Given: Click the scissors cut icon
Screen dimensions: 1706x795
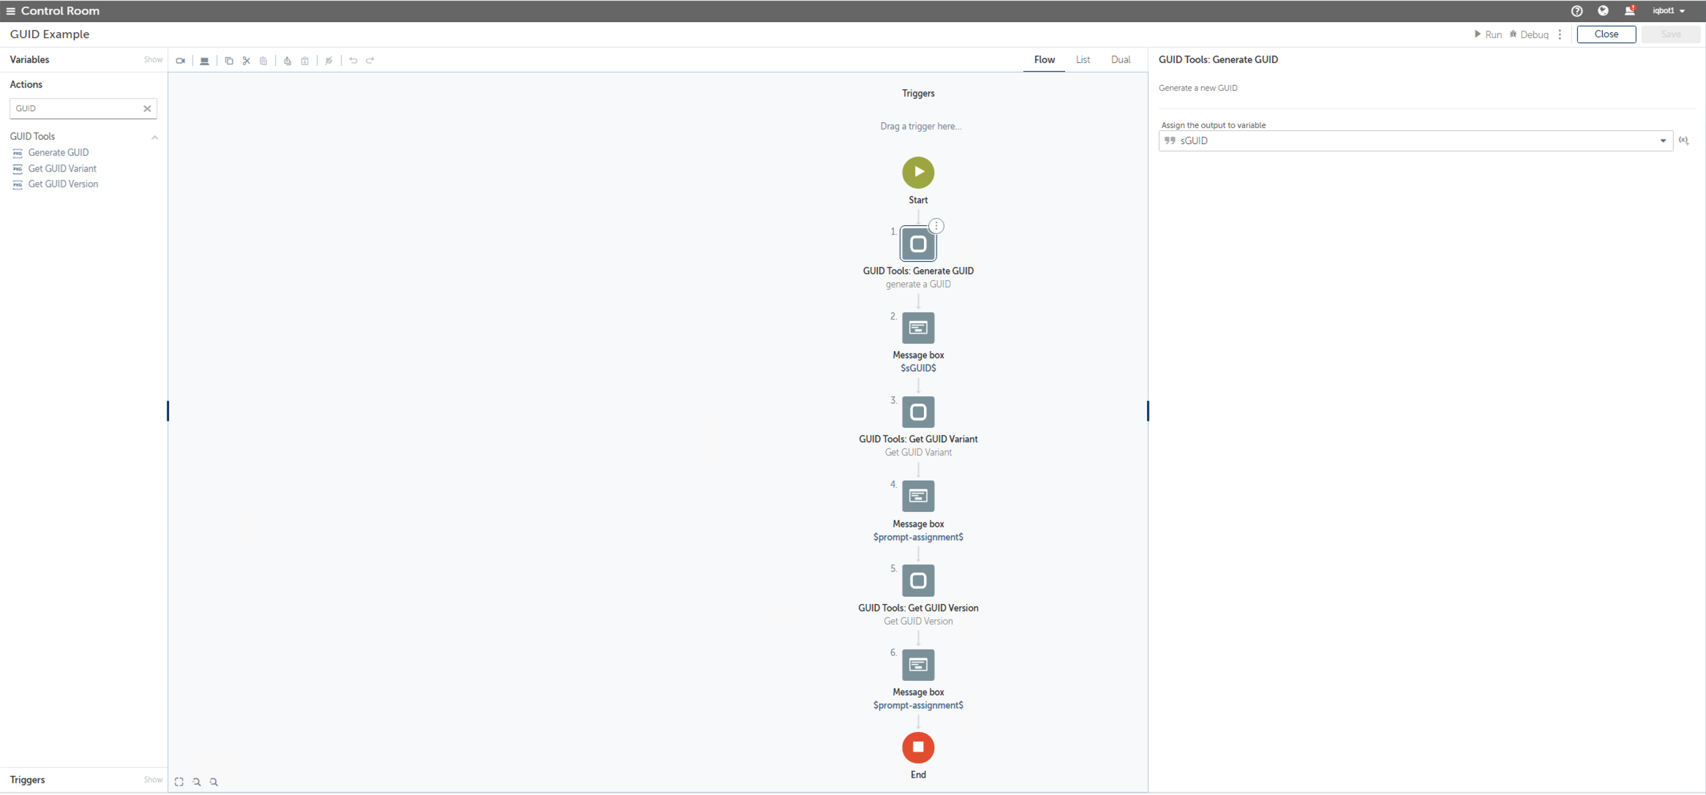Looking at the screenshot, I should tap(247, 61).
